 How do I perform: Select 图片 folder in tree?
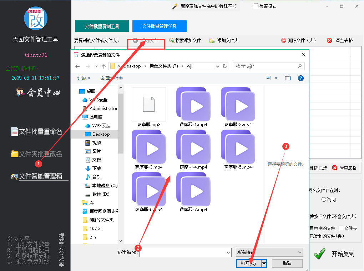pos(93,151)
